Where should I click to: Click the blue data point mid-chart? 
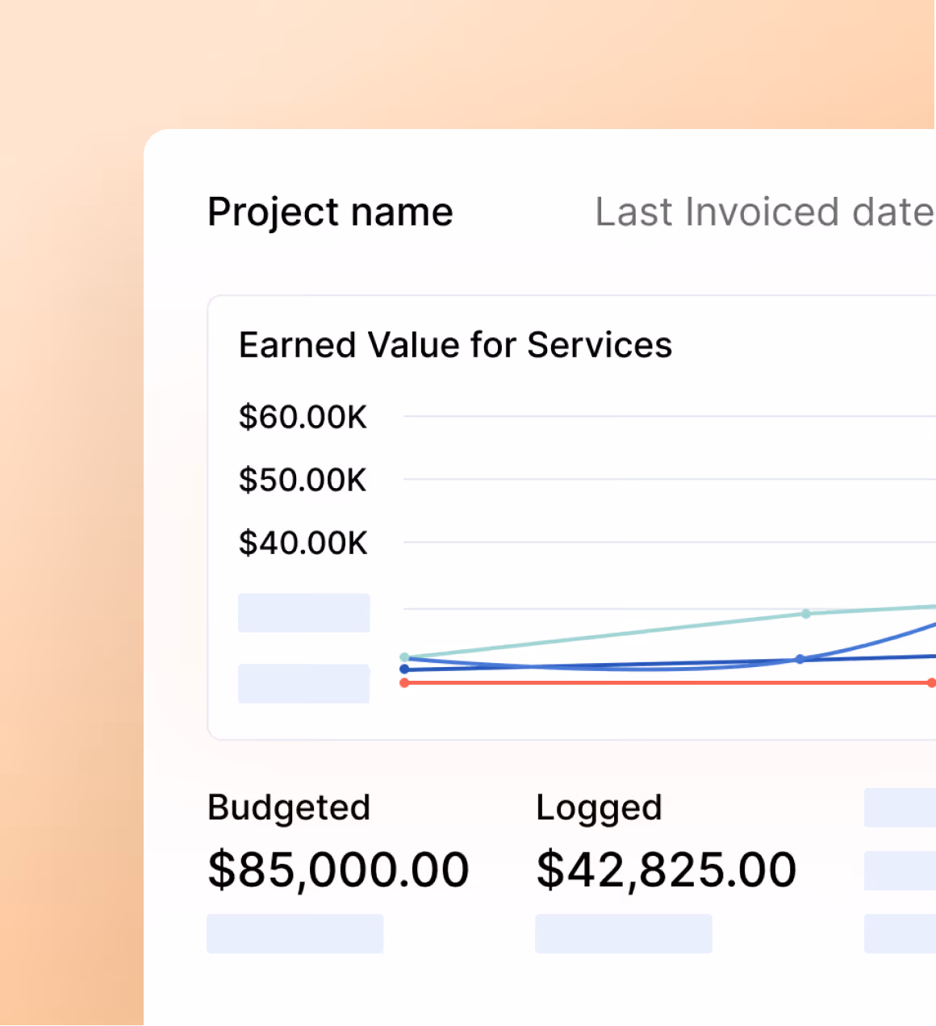(800, 659)
